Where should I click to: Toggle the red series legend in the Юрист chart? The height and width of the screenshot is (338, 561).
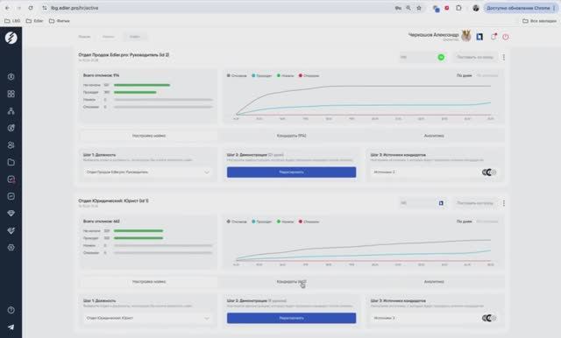tap(309, 222)
